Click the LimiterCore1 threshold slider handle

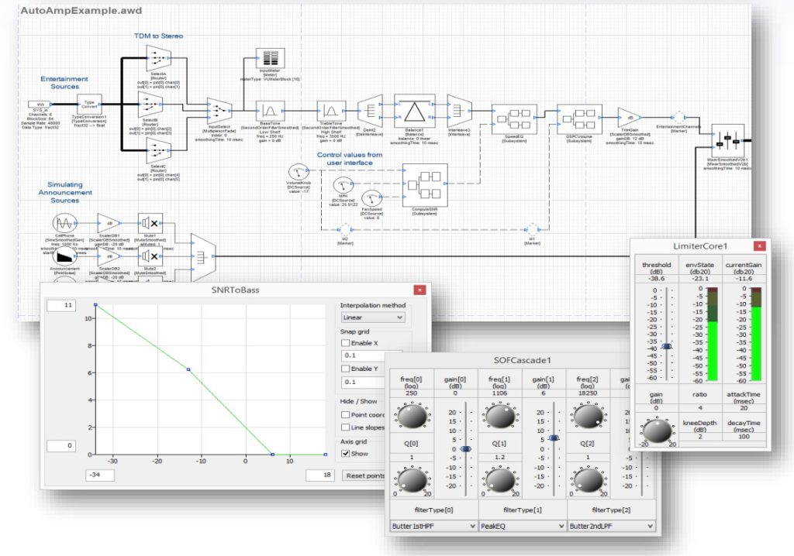666,348
